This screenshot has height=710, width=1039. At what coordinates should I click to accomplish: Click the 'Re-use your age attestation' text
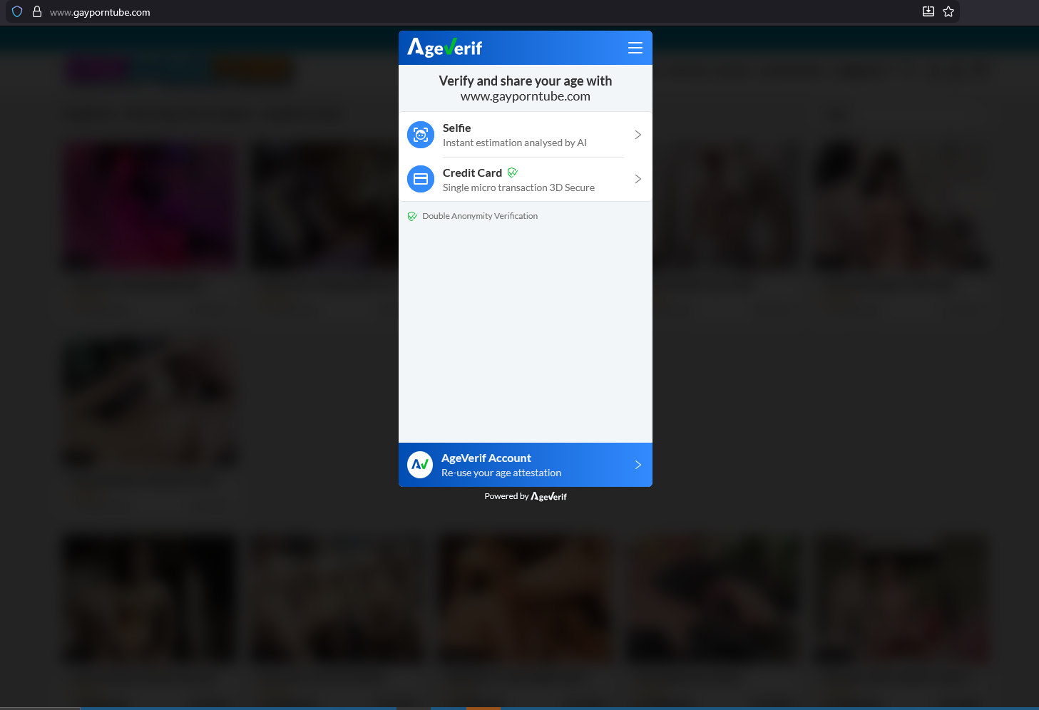[501, 473]
